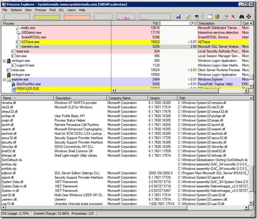Collapse the explorer.exe process tree
Viewport: 257px width, 219px height.
click(x=4, y=79)
